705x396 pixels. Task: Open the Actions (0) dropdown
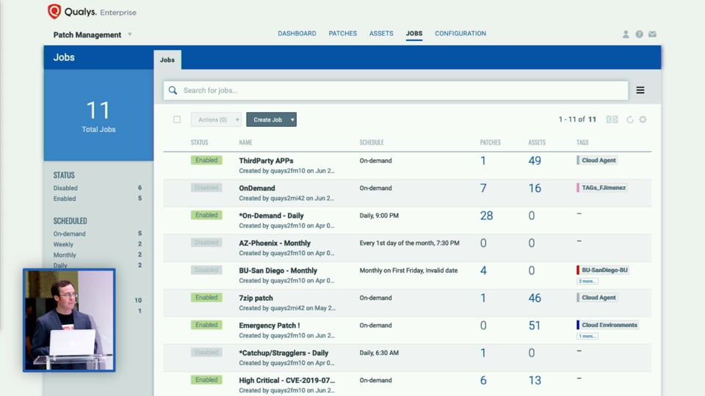pos(216,120)
